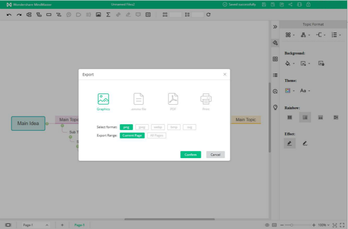This screenshot has height=229, width=348.
Task: Click the Cancel button
Action: point(215,155)
